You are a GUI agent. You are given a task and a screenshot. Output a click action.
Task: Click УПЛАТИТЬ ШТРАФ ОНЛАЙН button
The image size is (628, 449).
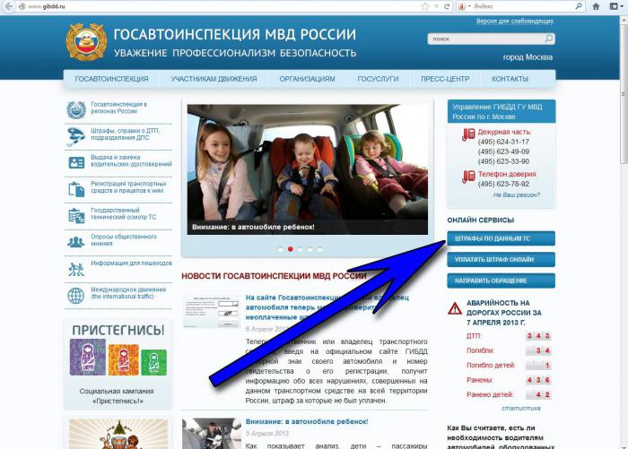pos(501,259)
